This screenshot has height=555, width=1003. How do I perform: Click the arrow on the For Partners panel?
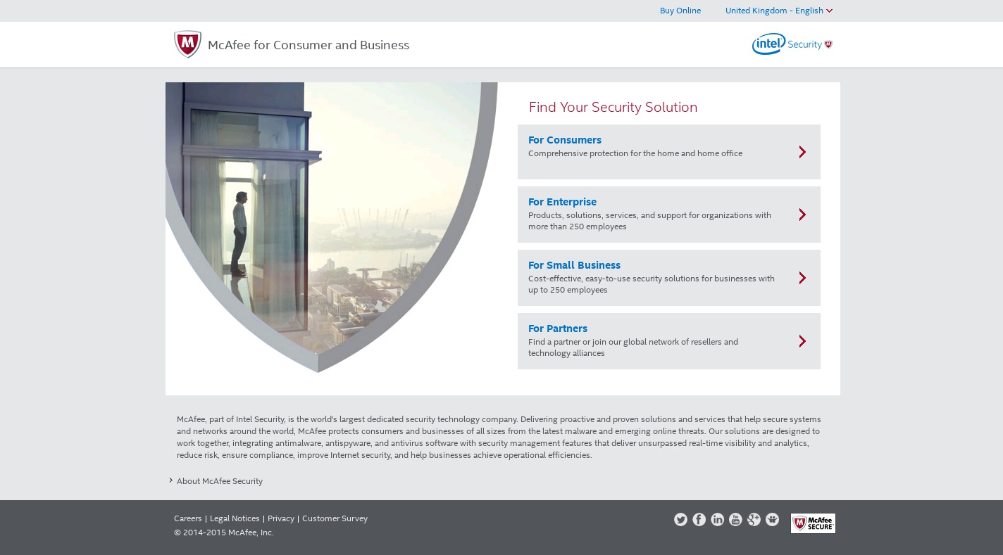pyautogui.click(x=802, y=341)
